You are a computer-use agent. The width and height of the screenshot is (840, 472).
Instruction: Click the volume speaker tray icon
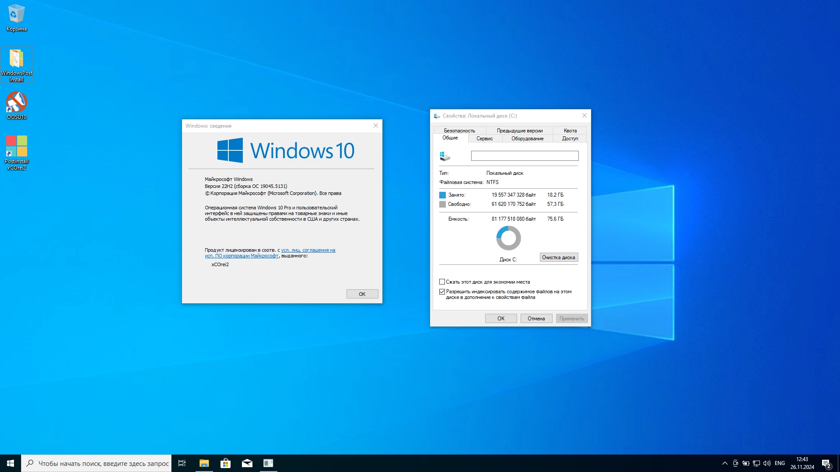coord(766,463)
